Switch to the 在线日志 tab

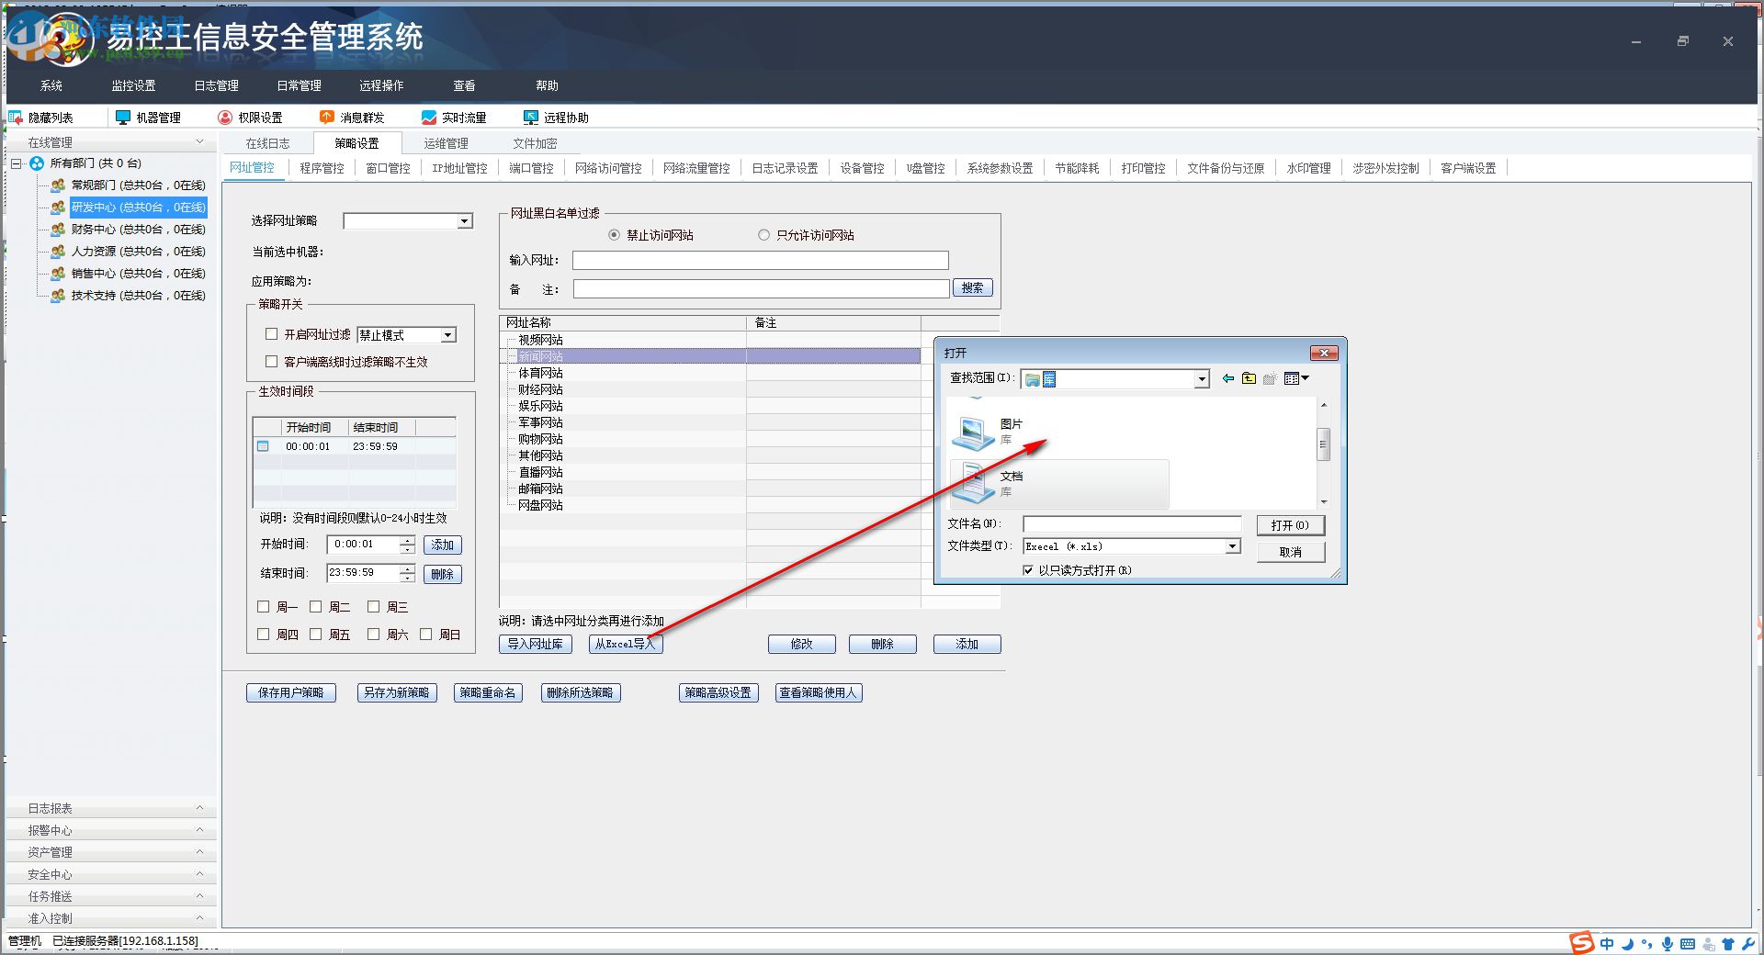[267, 143]
